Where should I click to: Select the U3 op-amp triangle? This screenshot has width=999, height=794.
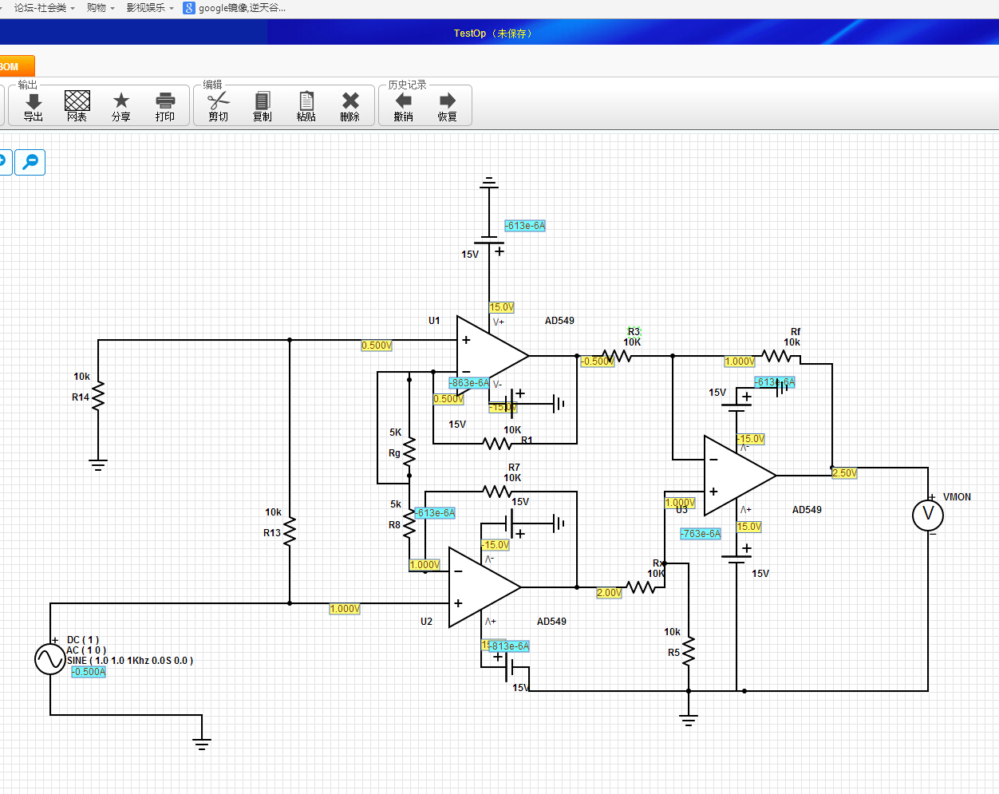coord(740,476)
